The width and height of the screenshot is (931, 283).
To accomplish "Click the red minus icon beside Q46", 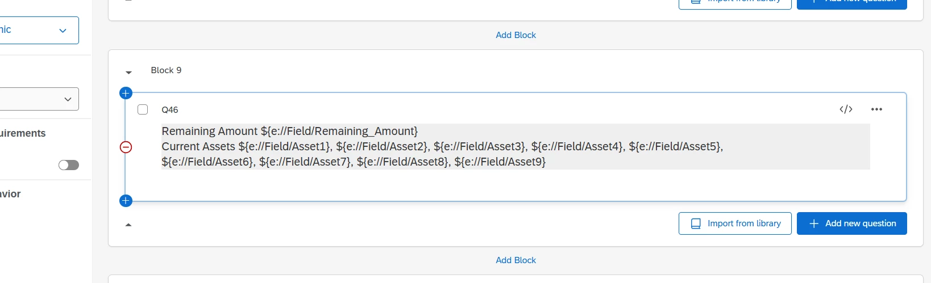I will [126, 147].
